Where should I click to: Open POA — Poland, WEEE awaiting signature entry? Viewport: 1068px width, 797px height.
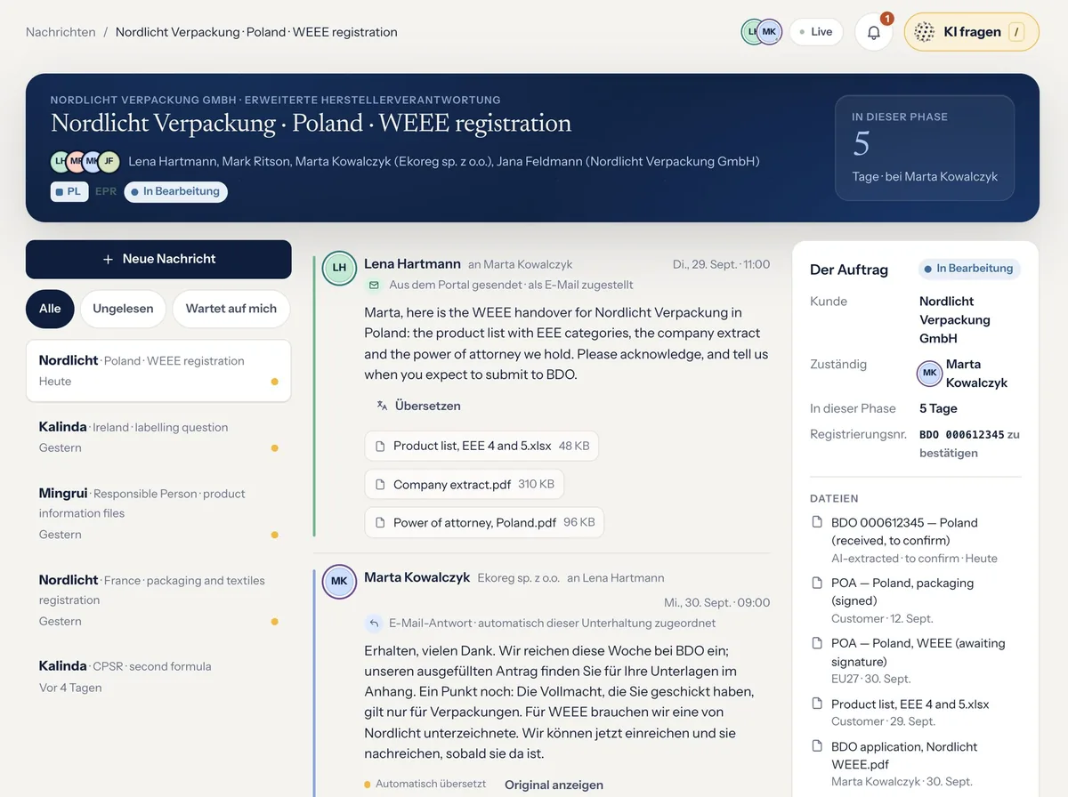(916, 661)
